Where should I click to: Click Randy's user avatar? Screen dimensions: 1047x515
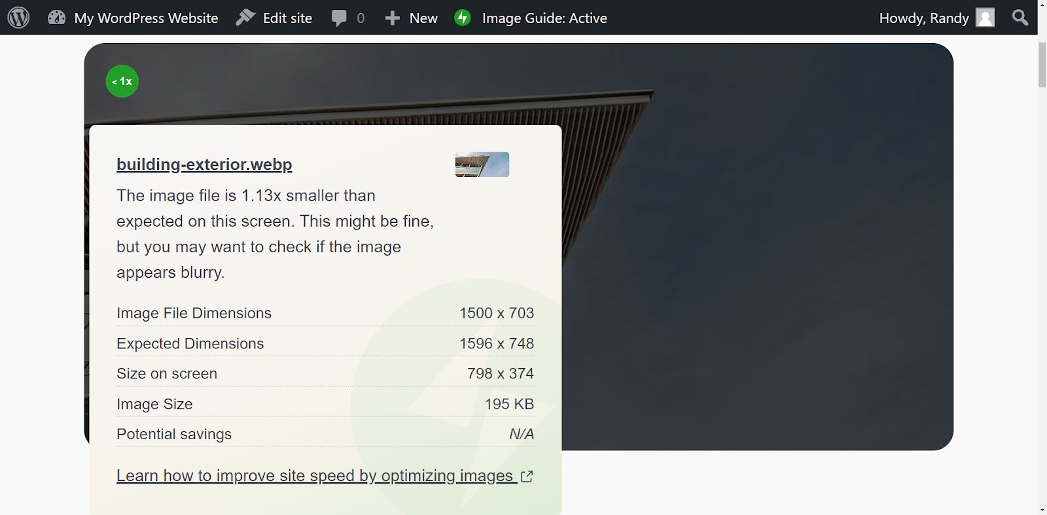pyautogui.click(x=985, y=18)
